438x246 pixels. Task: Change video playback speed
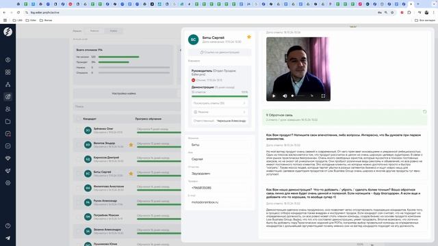coord(312,96)
